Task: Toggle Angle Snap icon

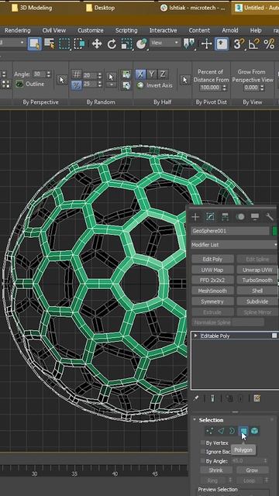Action: [254, 43]
